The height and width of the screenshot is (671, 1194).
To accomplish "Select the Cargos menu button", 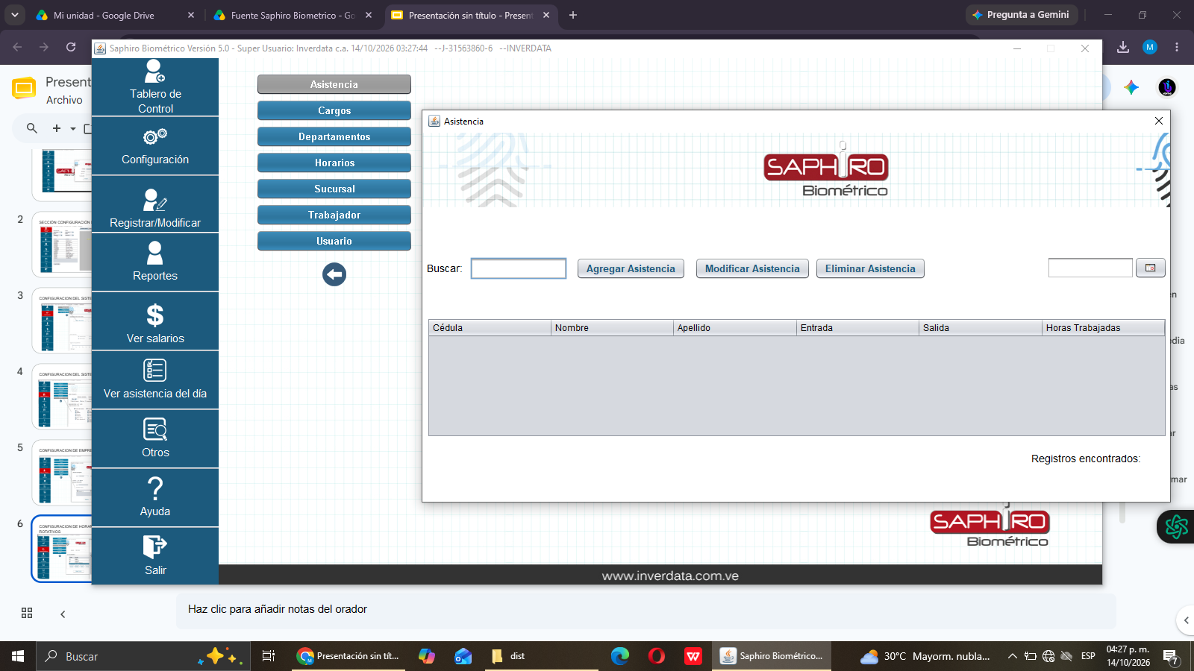I will click(334, 110).
